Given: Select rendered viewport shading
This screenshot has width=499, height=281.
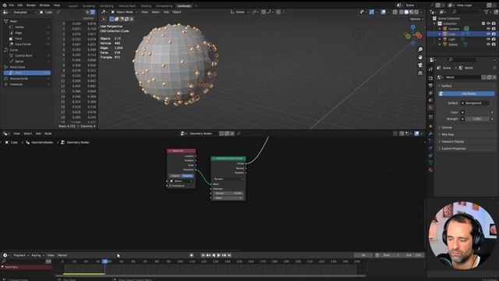Looking at the screenshot, I should (x=416, y=12).
